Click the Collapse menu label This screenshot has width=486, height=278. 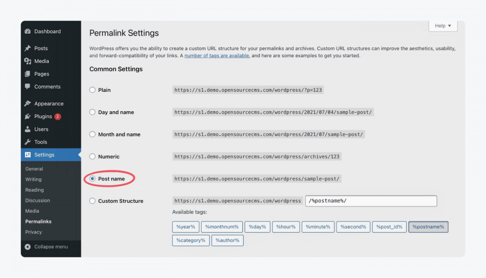coord(51,247)
